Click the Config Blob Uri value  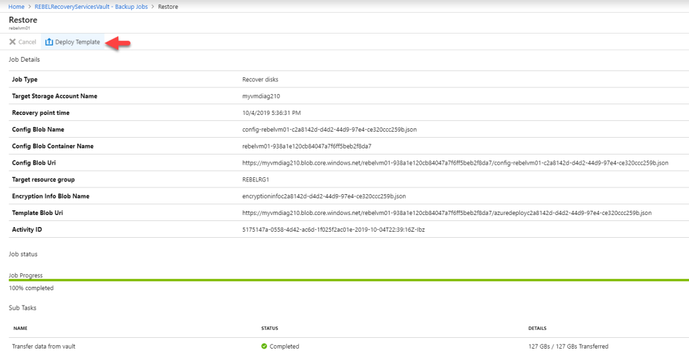455,163
